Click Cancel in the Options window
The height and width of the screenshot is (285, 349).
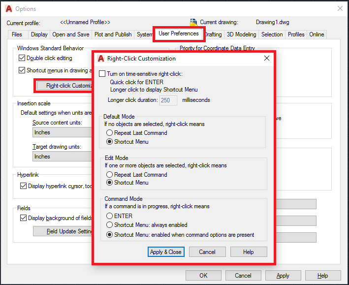pyautogui.click(x=243, y=276)
